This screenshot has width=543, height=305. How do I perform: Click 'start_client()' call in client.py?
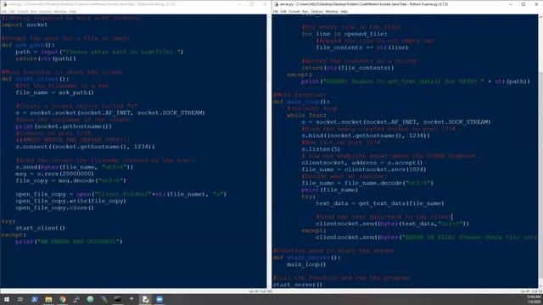pyautogui.click(x=40, y=228)
